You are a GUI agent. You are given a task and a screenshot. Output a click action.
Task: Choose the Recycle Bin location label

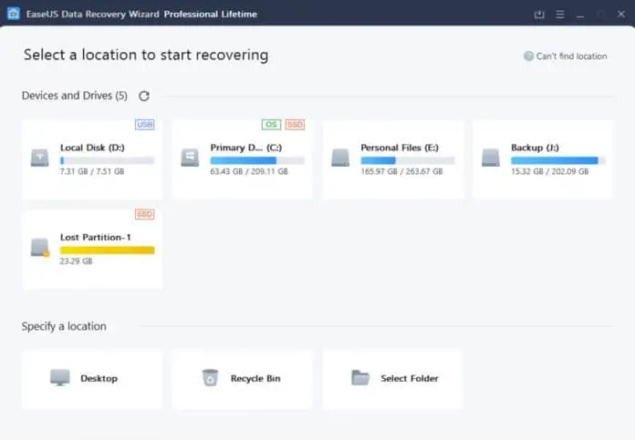(x=255, y=378)
